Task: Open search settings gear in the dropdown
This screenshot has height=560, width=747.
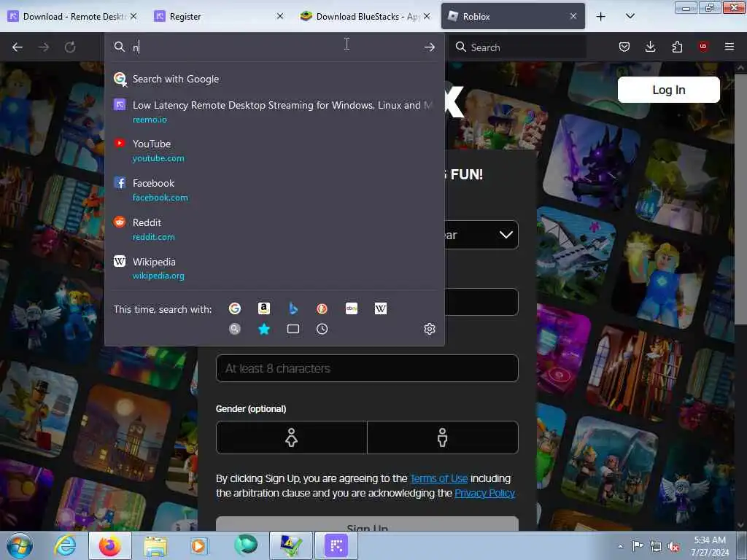Action: click(x=429, y=329)
